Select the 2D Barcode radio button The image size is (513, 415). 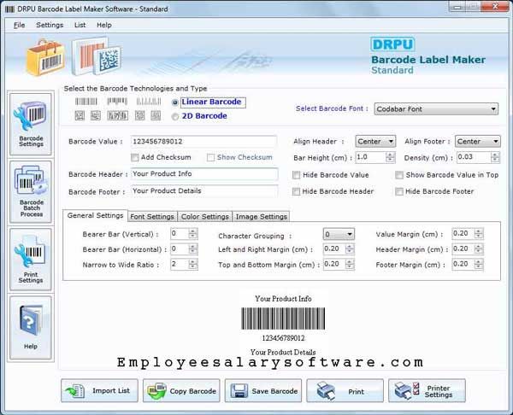pyautogui.click(x=175, y=116)
